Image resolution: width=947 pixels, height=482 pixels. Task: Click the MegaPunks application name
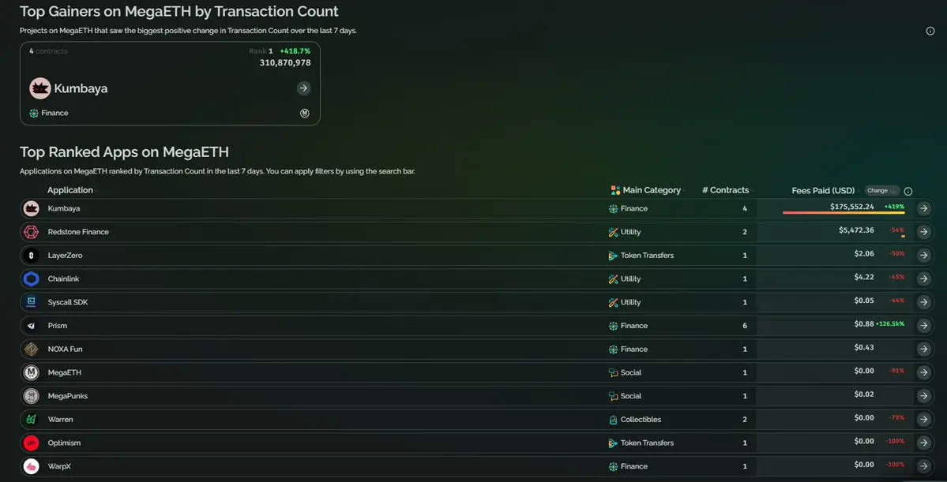68,396
